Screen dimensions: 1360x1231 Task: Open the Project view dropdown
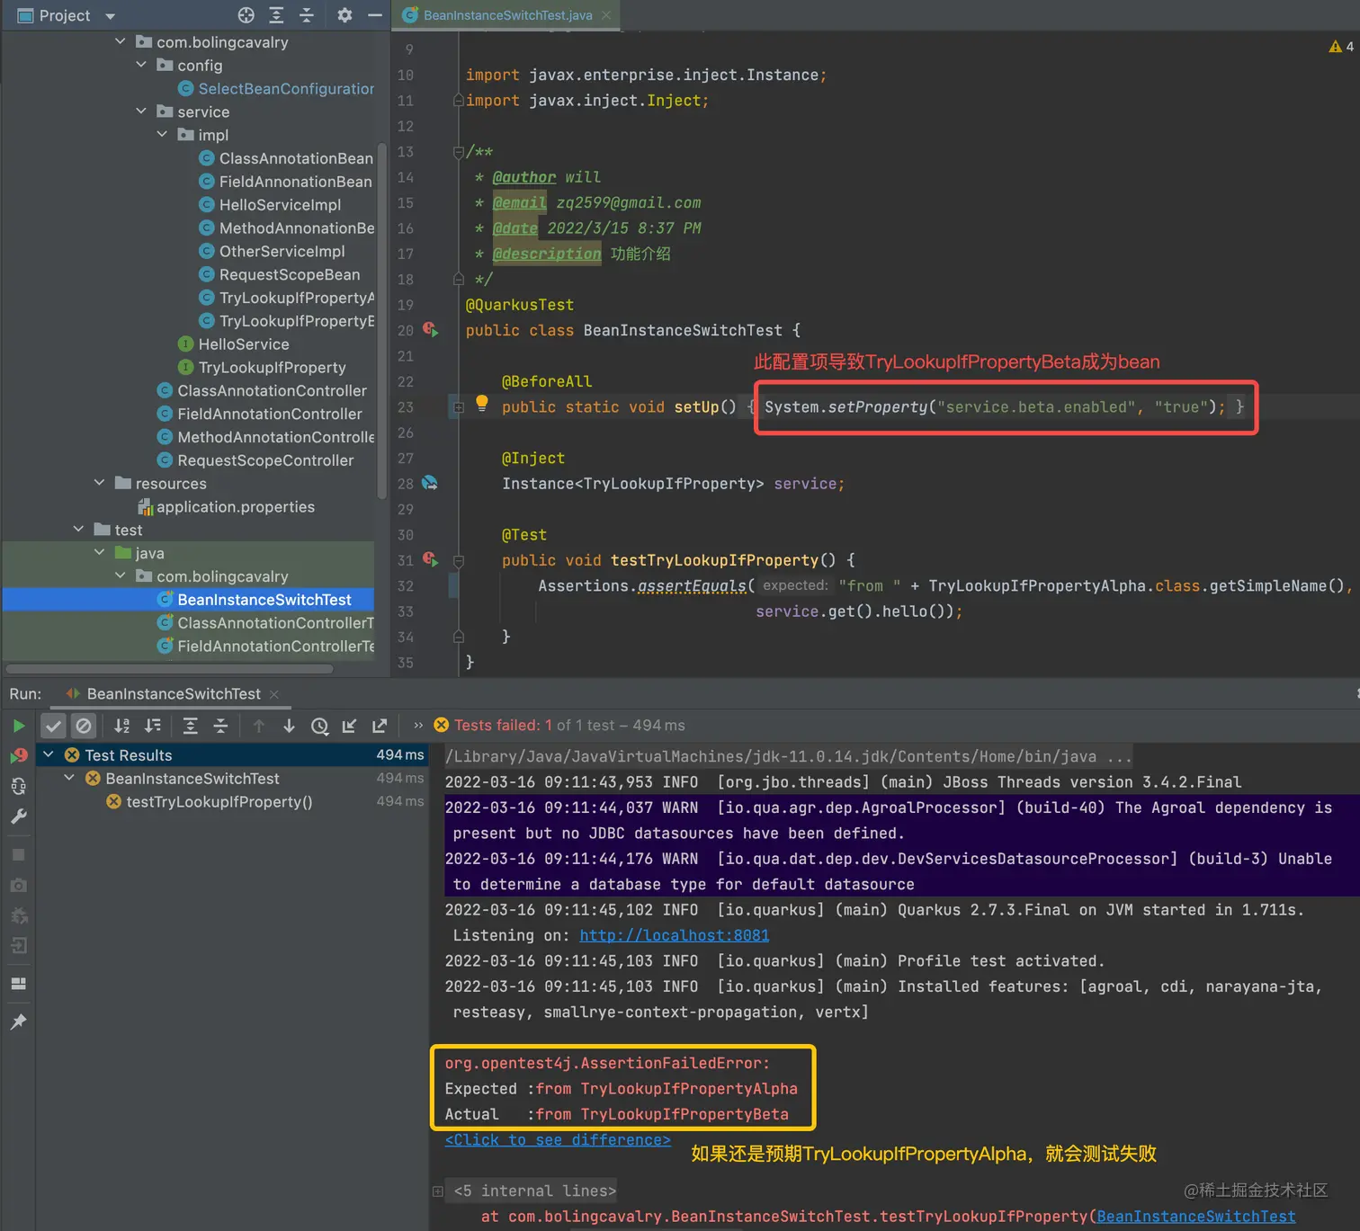111,16
